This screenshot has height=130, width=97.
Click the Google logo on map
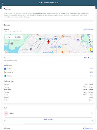(x=7, y=52)
